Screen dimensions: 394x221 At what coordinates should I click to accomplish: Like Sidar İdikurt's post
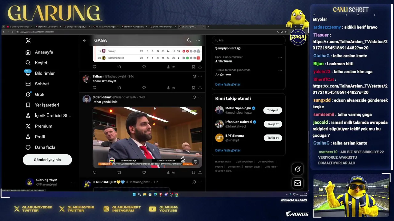[x=144, y=173]
